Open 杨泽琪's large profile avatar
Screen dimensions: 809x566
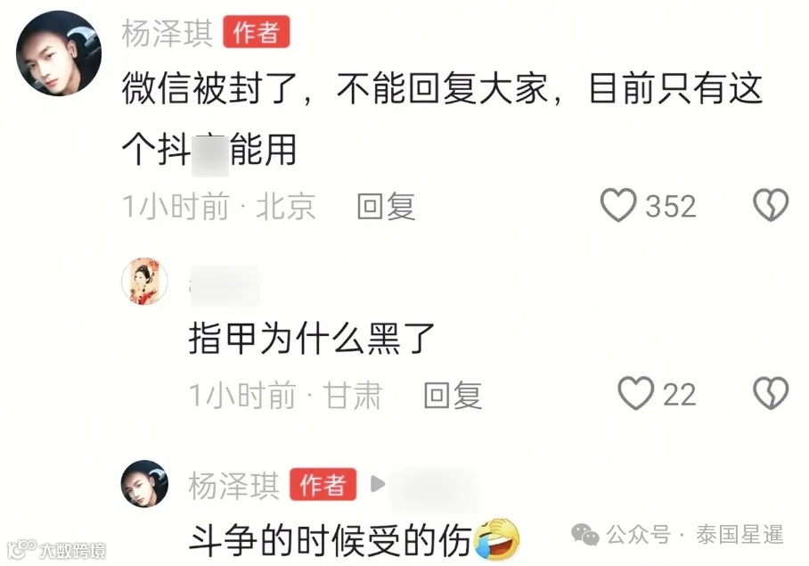[59, 53]
